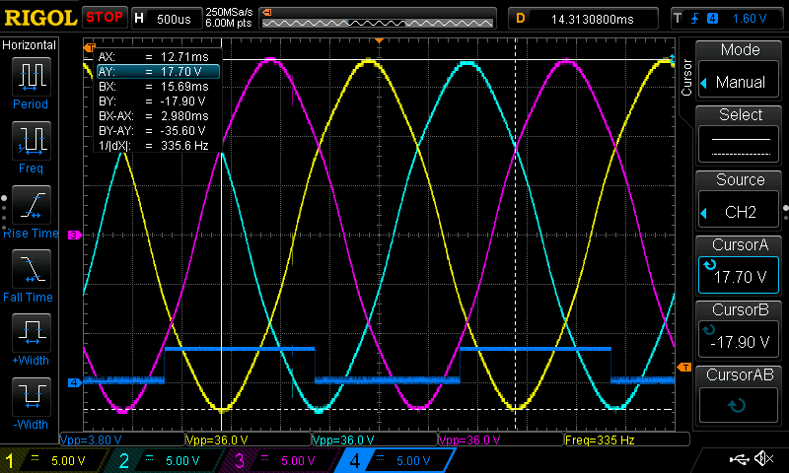Toggle channel 3 at 5.00 V
This screenshot has height=473, width=789.
[x=281, y=460]
